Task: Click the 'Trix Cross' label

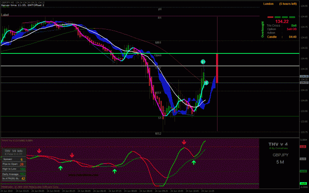Action: point(273,26)
